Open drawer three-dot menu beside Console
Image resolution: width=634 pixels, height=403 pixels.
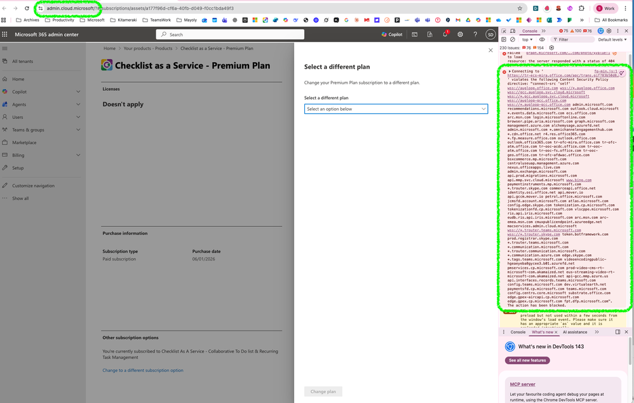click(503, 332)
